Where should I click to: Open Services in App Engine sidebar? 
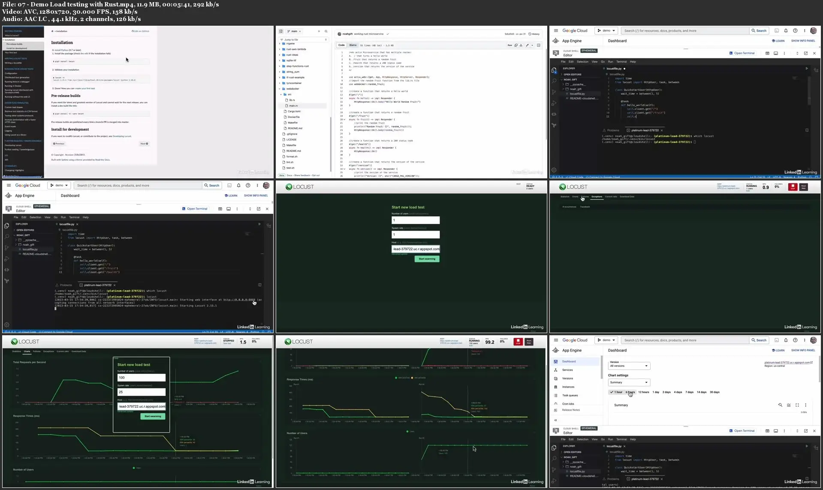tap(567, 370)
